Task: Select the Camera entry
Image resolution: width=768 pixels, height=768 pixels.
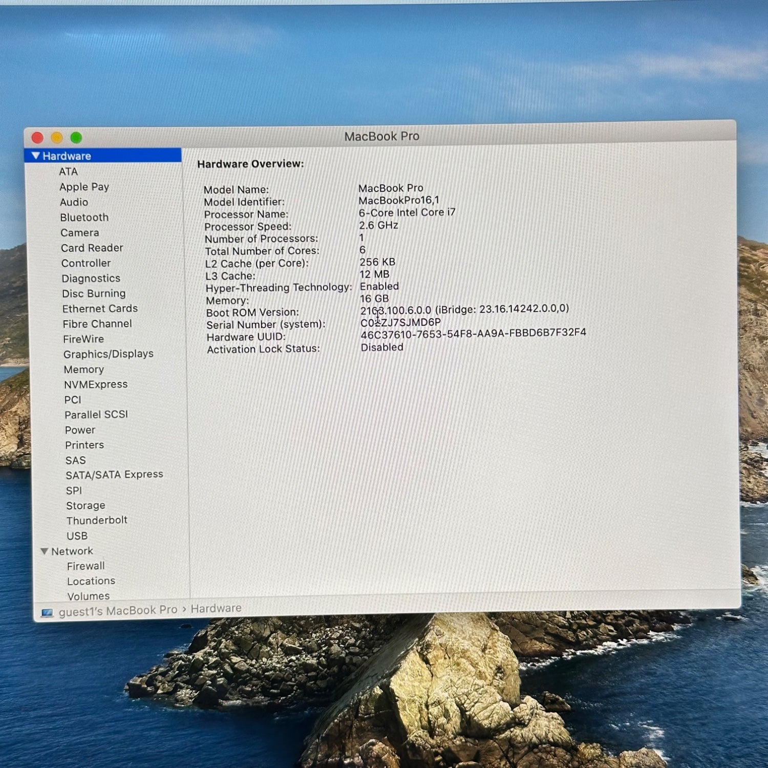Action: pos(80,233)
